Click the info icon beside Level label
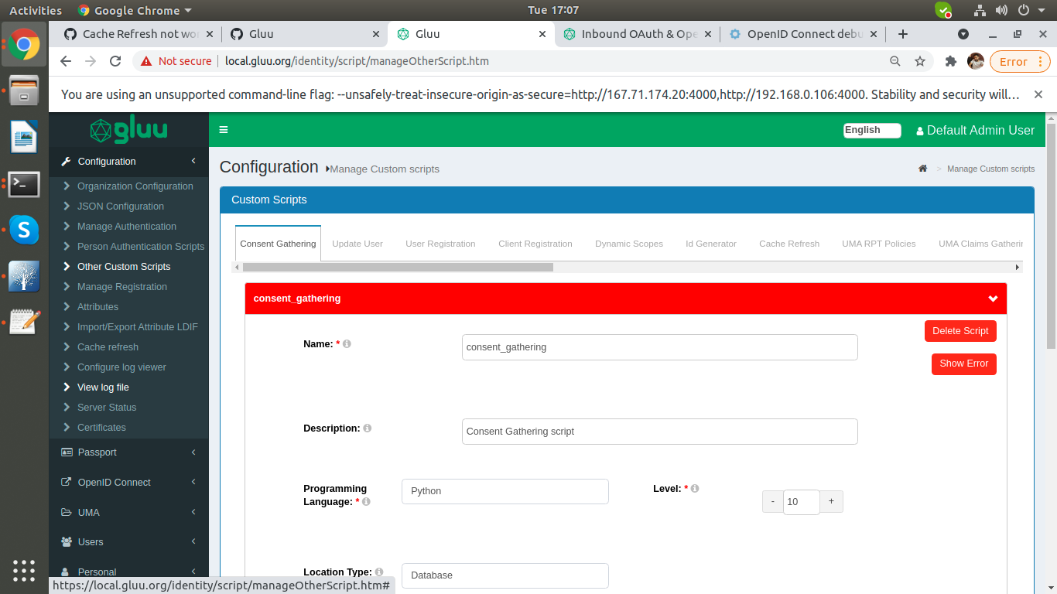Viewport: 1057px width, 594px height. (x=695, y=488)
